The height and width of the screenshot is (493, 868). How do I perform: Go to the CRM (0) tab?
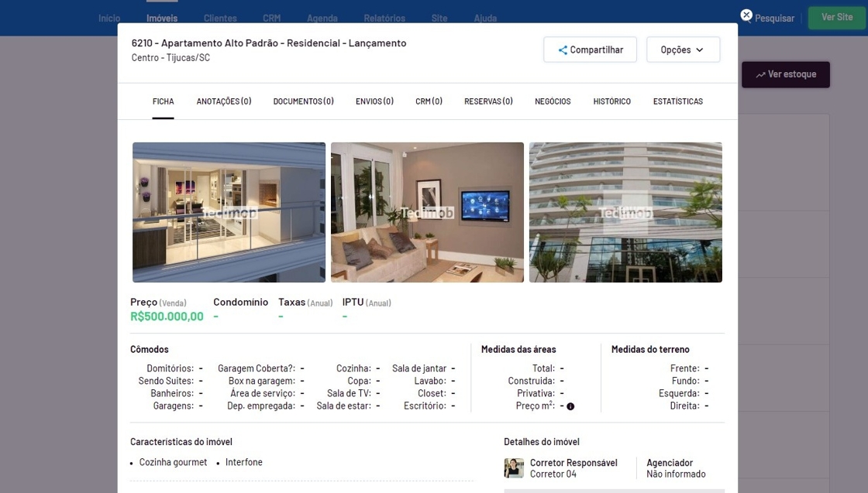(429, 101)
